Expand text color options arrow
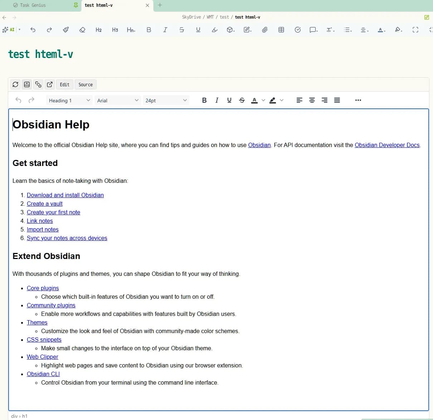The image size is (433, 420). (x=263, y=100)
